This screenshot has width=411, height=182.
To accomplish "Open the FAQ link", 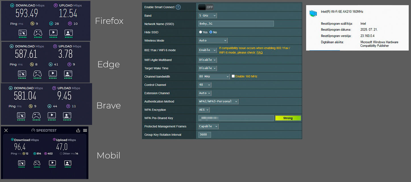I will tap(260, 53).
